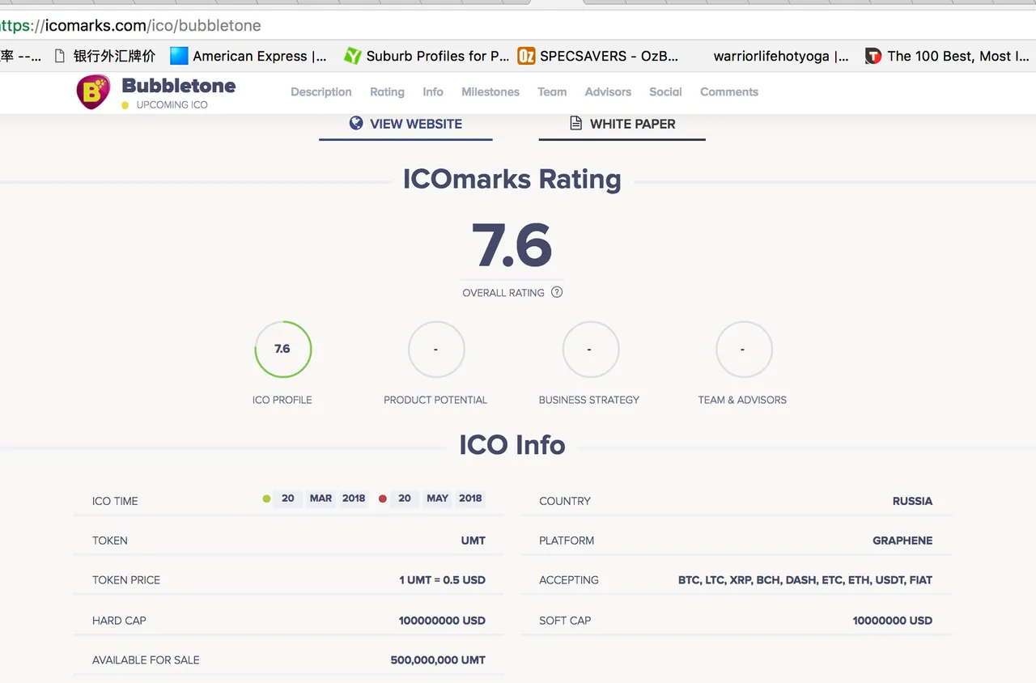Click the Product Potential rating circle
1036x683 pixels.
(x=436, y=350)
